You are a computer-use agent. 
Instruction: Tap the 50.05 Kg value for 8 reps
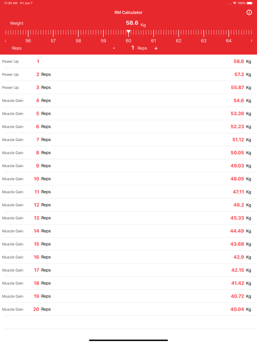pyautogui.click(x=240, y=152)
